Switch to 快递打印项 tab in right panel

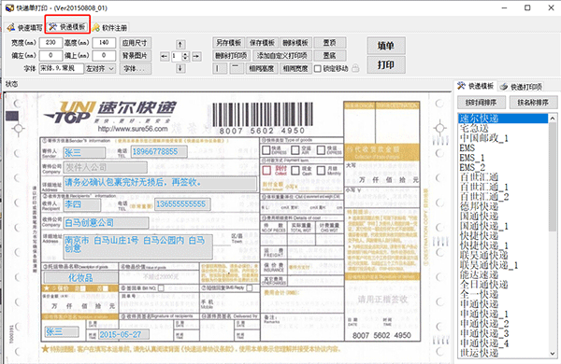[522, 87]
